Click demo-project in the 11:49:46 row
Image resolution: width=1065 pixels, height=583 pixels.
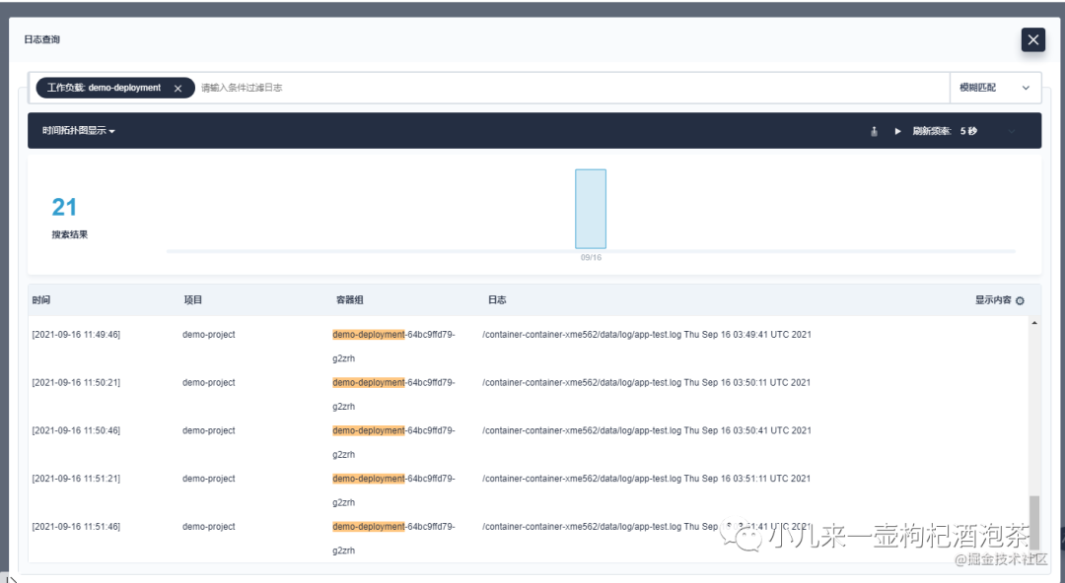pyautogui.click(x=208, y=335)
